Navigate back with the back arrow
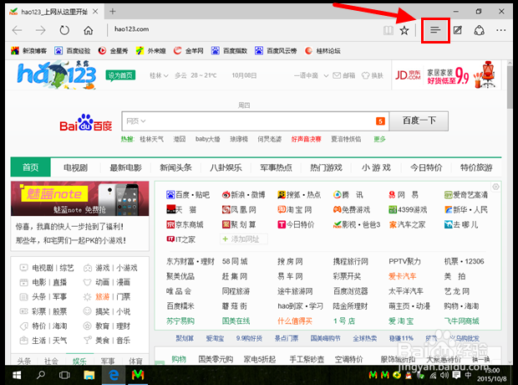Image resolution: width=518 pixels, height=385 pixels. click(18, 30)
